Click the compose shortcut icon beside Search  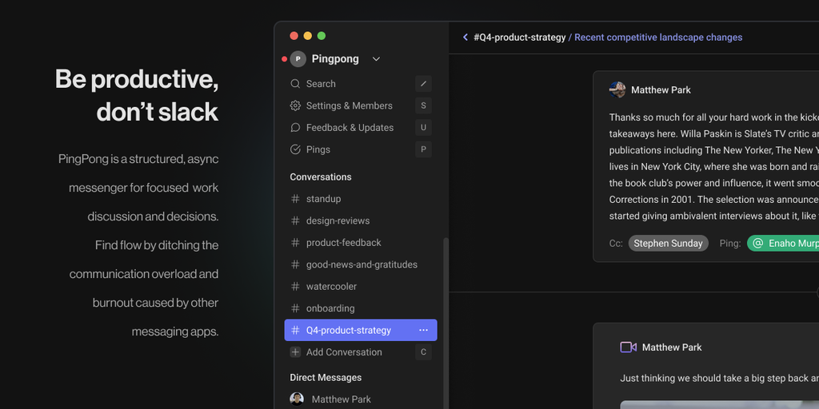tap(423, 84)
